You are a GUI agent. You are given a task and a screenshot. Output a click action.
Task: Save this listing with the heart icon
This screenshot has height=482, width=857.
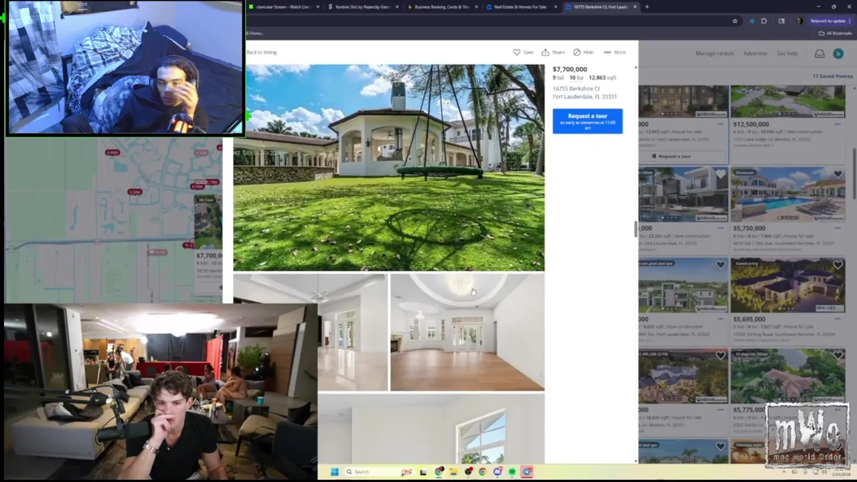pyautogui.click(x=523, y=52)
